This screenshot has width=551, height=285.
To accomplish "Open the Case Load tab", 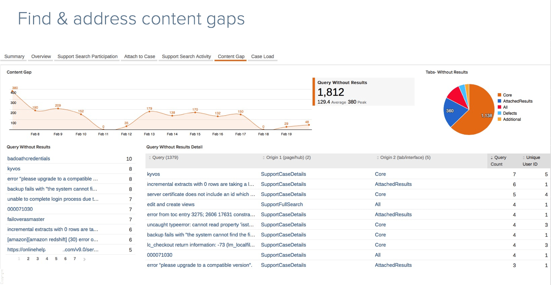I will pyautogui.click(x=262, y=56).
